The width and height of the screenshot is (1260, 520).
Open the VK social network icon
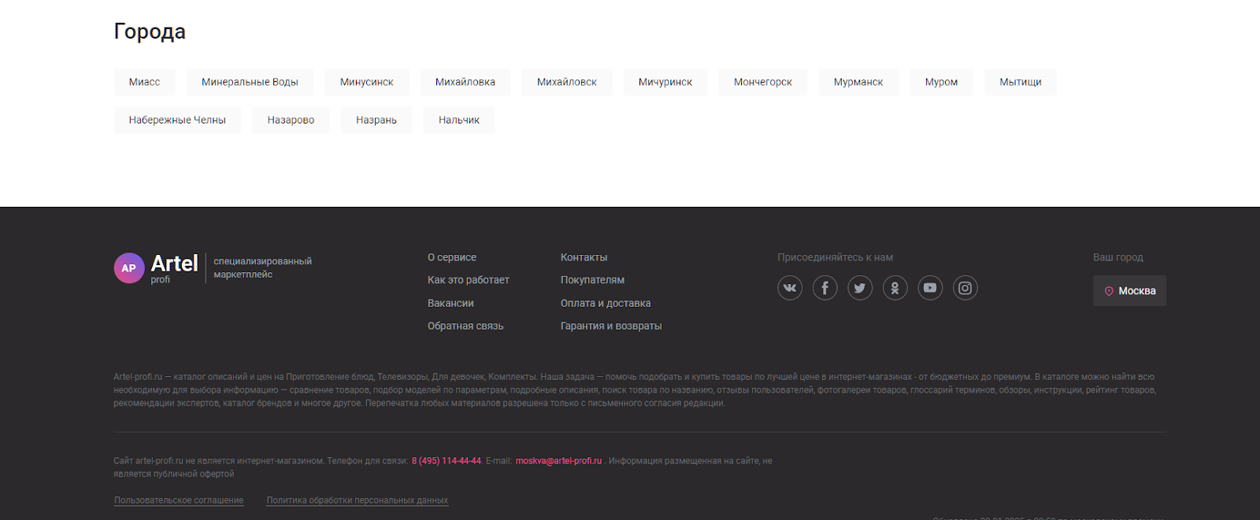(790, 288)
